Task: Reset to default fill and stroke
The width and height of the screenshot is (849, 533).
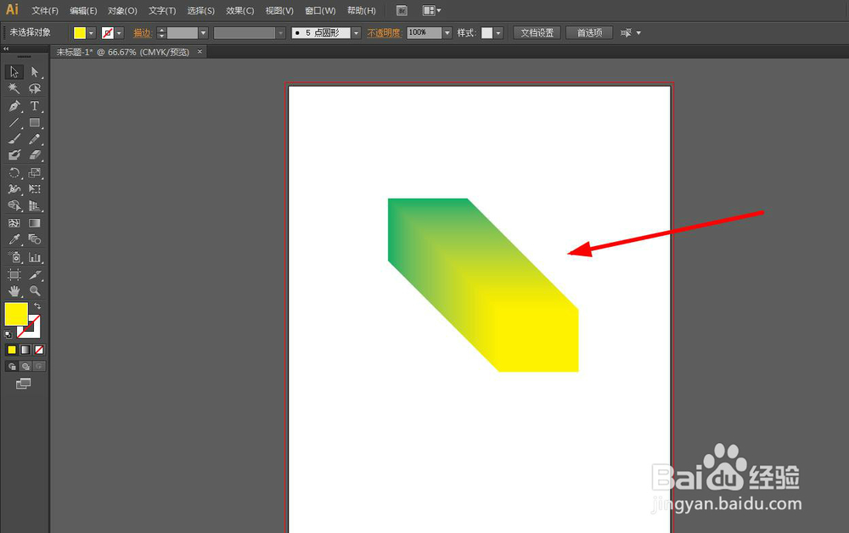Action: tap(8, 334)
